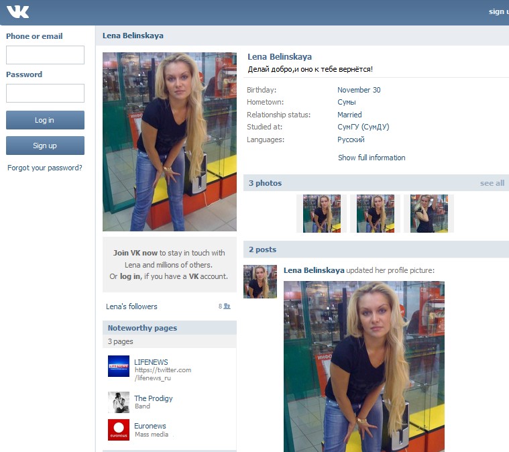Image resolution: width=509 pixels, height=452 pixels.
Task: Open the see all photos link
Action: pos(492,183)
